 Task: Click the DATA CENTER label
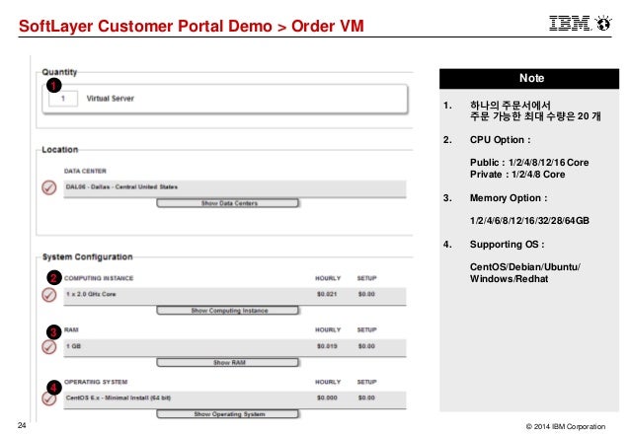(85, 171)
